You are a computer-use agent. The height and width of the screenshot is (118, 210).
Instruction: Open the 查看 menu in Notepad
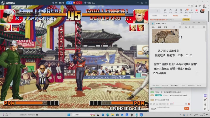coord(165,27)
